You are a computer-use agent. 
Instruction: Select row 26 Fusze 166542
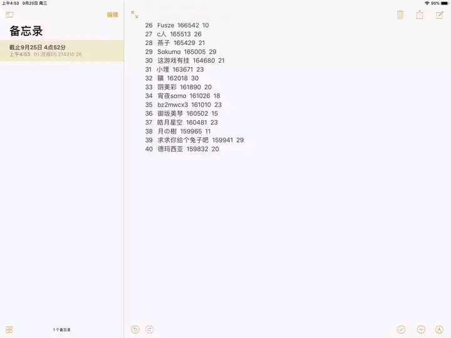(x=177, y=25)
